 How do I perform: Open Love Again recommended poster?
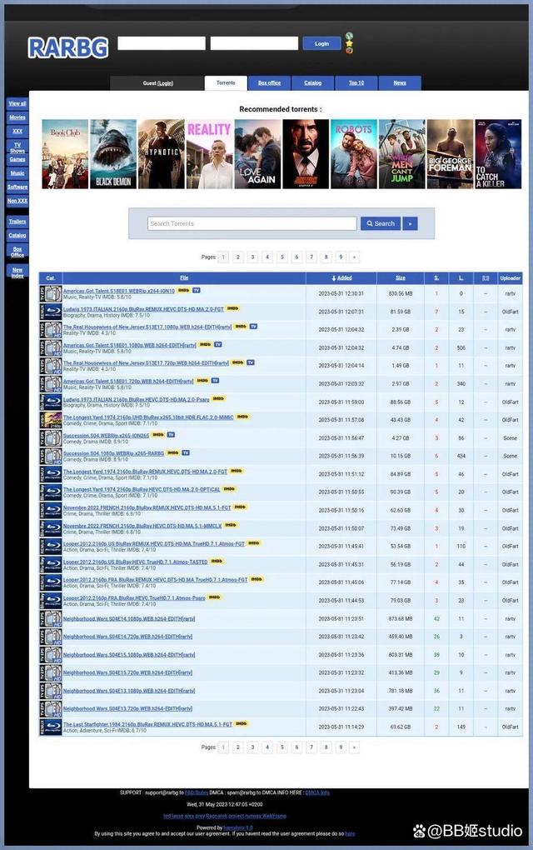[258, 154]
